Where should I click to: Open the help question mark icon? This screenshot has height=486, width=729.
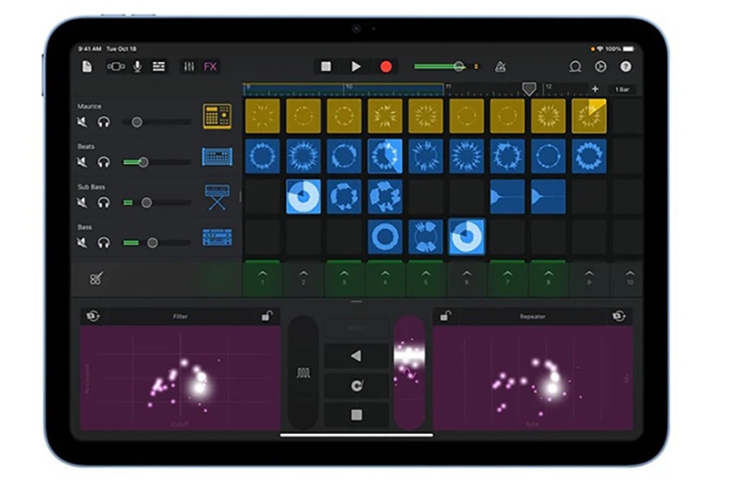626,67
